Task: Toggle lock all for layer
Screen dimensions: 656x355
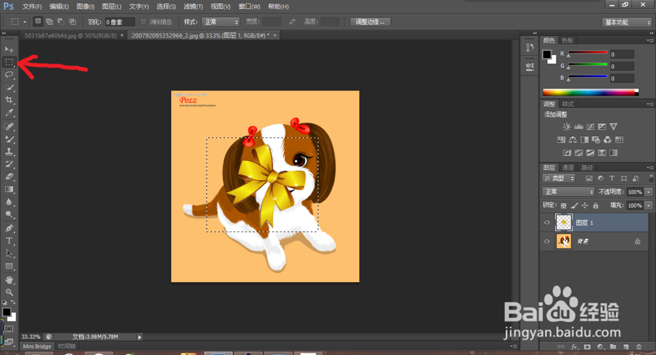Action: click(596, 205)
